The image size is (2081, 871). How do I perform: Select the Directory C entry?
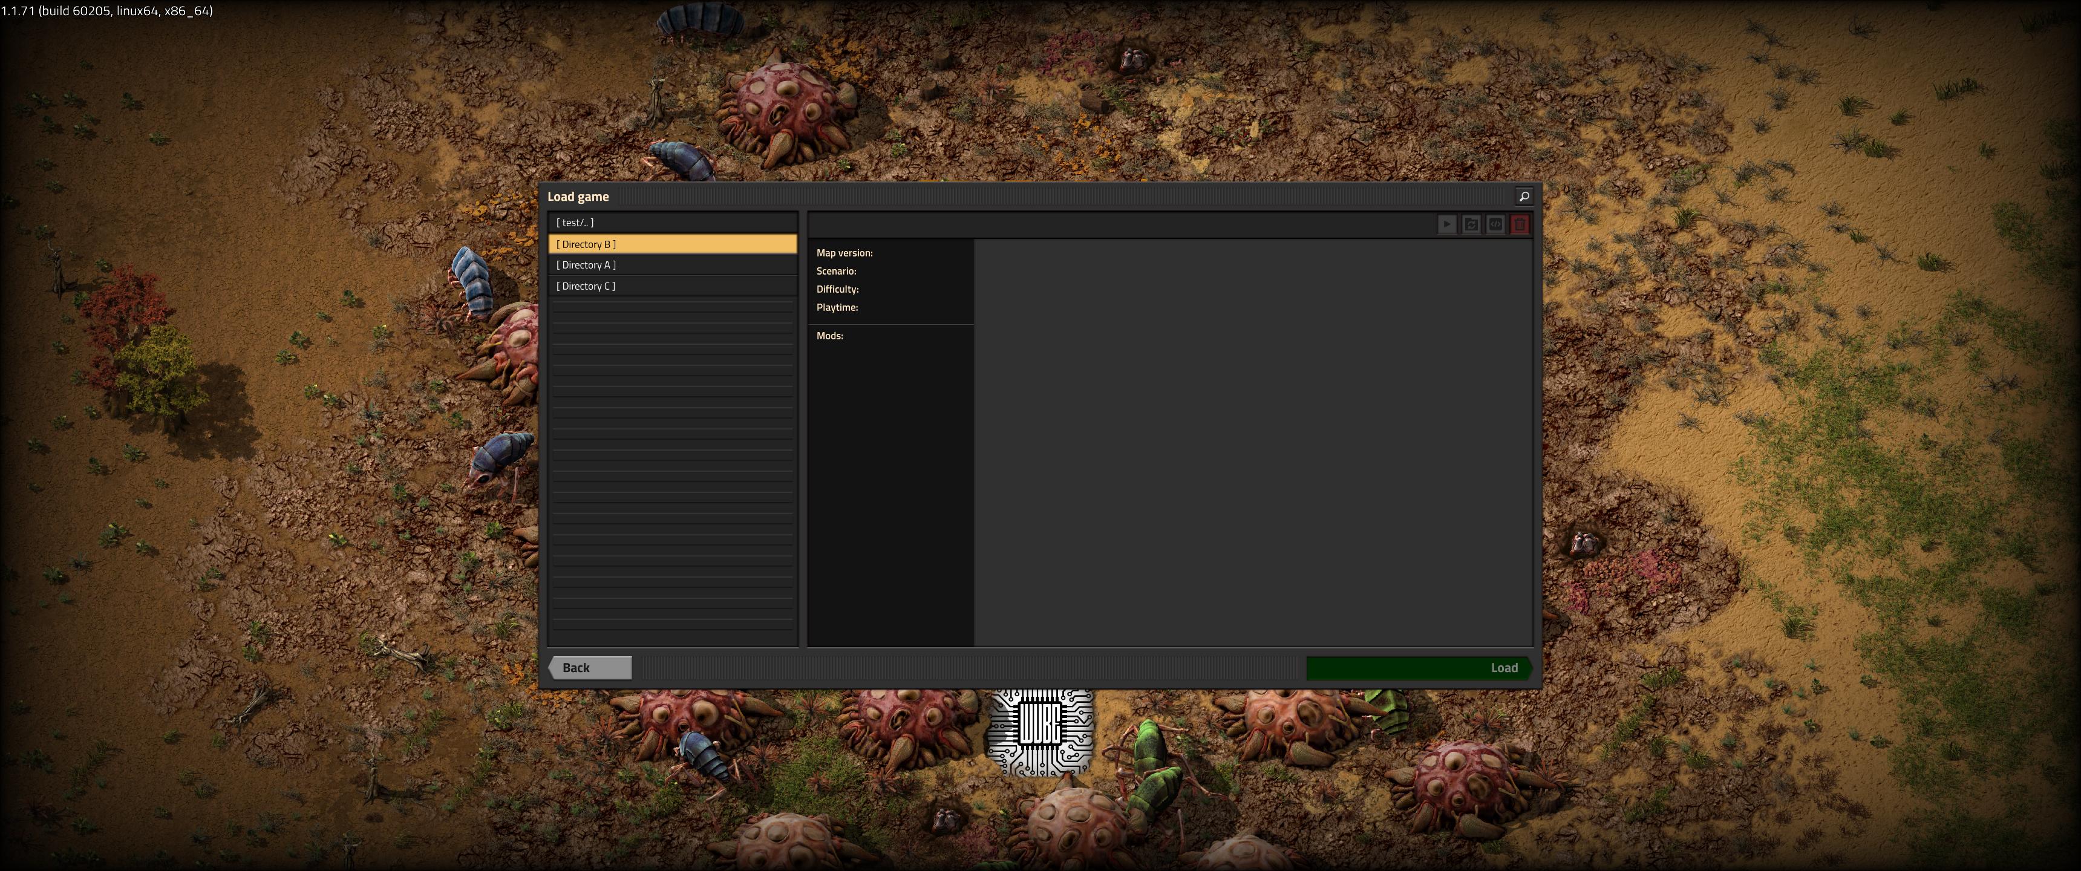pyautogui.click(x=673, y=286)
